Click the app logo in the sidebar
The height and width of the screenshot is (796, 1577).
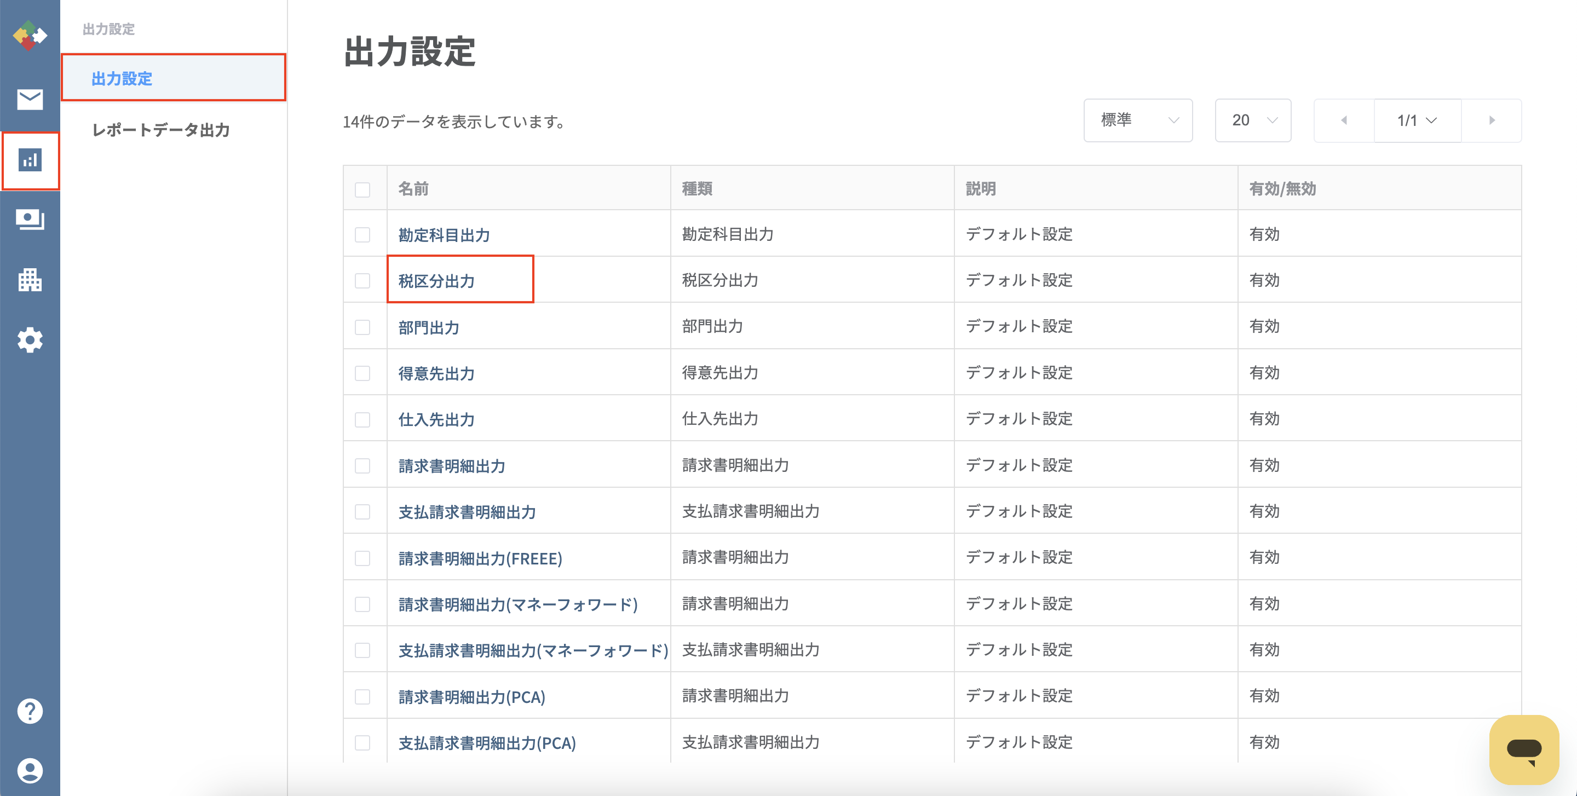tap(30, 36)
